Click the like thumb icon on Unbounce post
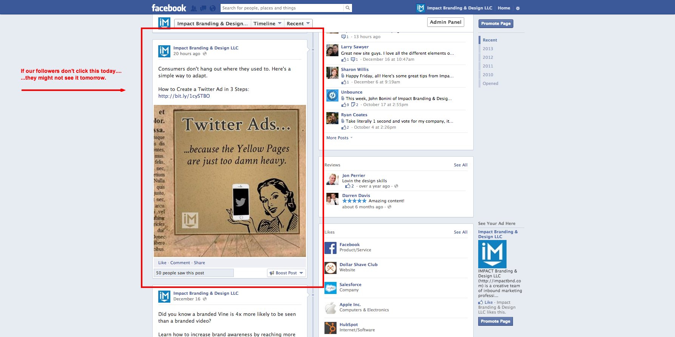The height and width of the screenshot is (337, 675). [344, 105]
